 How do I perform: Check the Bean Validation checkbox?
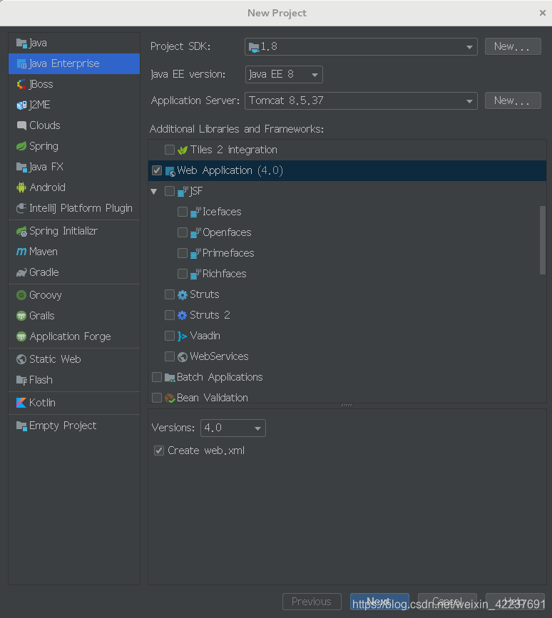[157, 398]
